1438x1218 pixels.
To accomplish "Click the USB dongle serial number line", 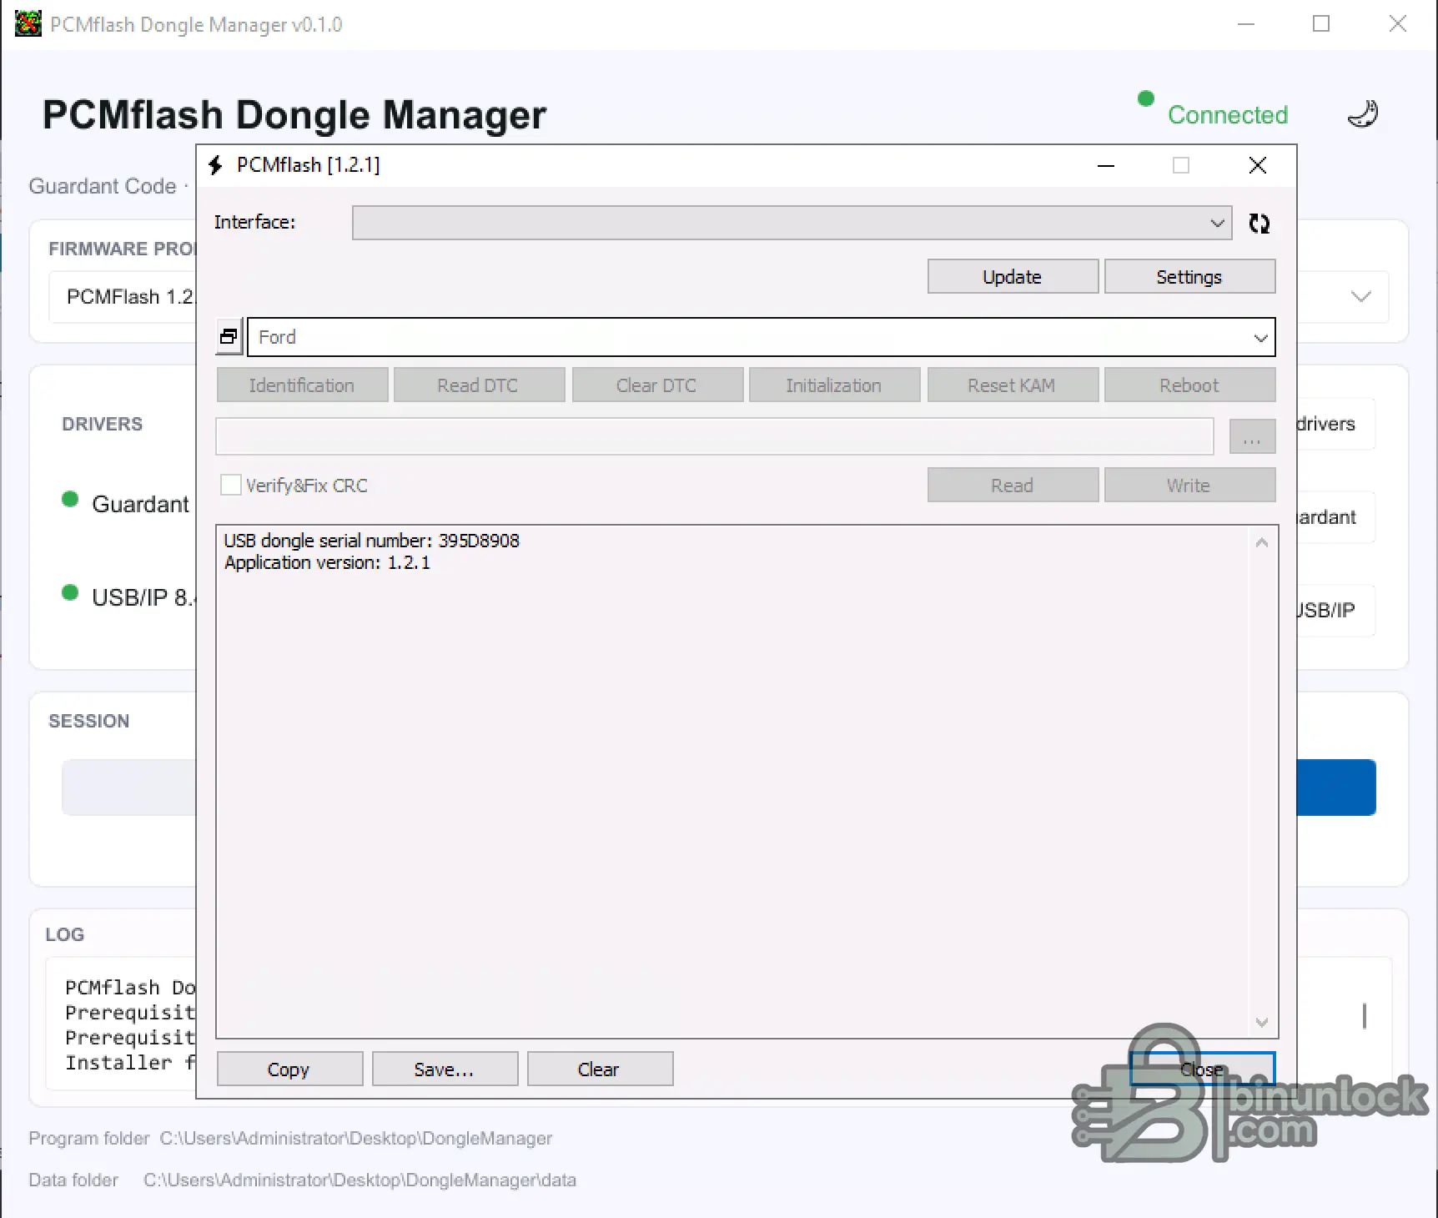I will [x=372, y=541].
